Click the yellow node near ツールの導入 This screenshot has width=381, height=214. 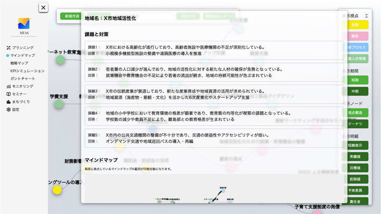coord(57,190)
